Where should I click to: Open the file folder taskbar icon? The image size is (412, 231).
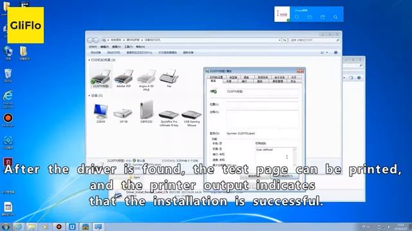pos(32,227)
